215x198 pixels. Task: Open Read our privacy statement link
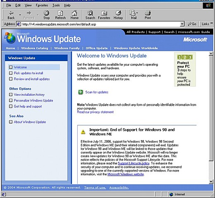95,112
